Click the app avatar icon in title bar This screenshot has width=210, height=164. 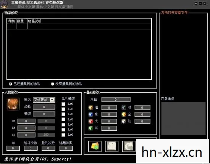4,4
